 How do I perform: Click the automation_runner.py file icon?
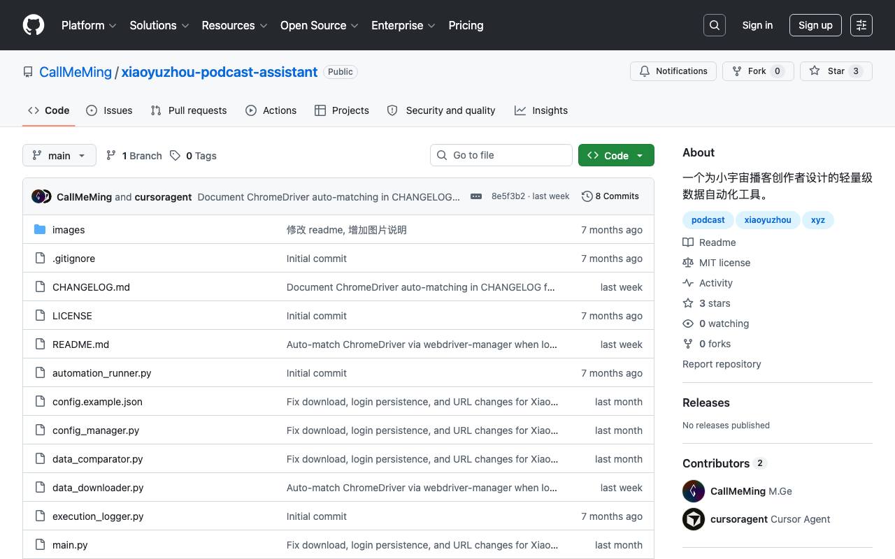(x=40, y=373)
